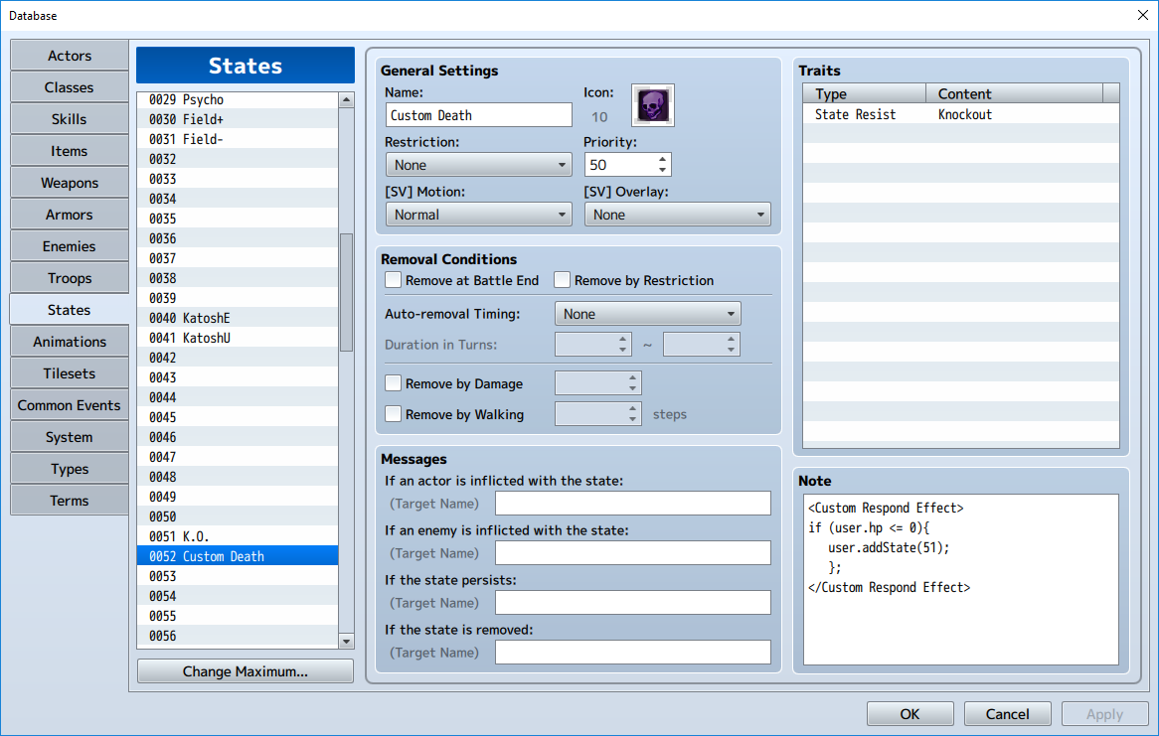The height and width of the screenshot is (736, 1159).
Task: Click the actor inflicted message field
Action: coord(633,504)
